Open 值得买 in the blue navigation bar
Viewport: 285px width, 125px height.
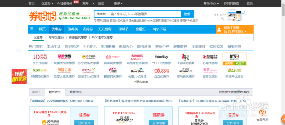(x=73, y=29)
